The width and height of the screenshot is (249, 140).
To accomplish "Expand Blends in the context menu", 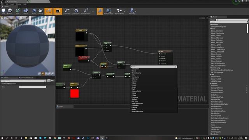I will pyautogui.click(x=134, y=71).
